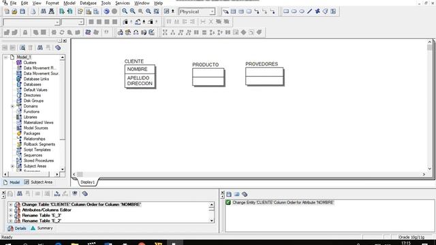Click the save icon in Advisories pane
This screenshot has height=245, width=436.
229,194
